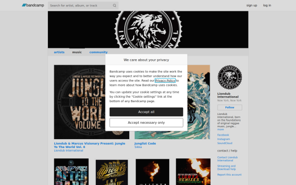Click Contact Liondub International link
Screen dimensions: 296x185
click(x=227, y=159)
